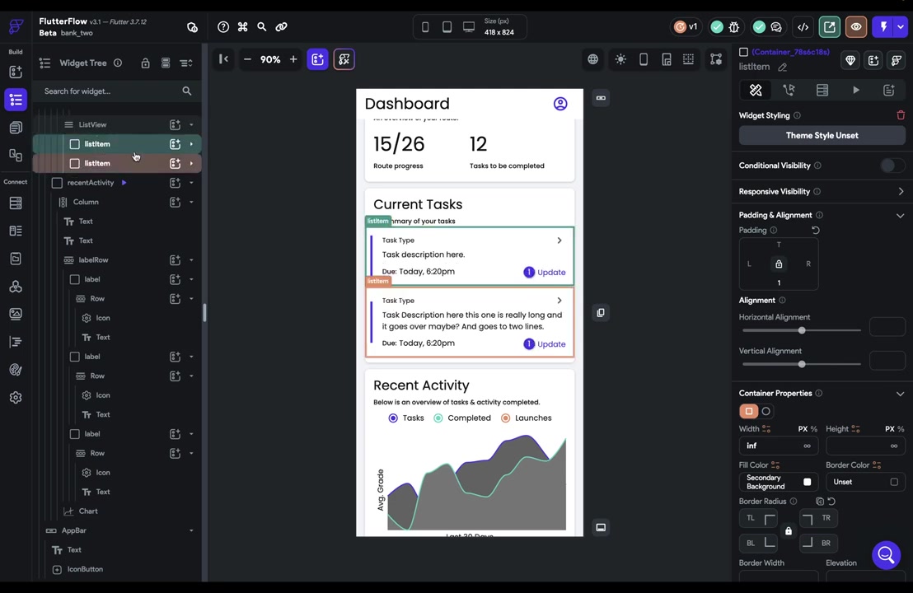Click the bug debug icon
The image size is (913, 593).
click(734, 27)
